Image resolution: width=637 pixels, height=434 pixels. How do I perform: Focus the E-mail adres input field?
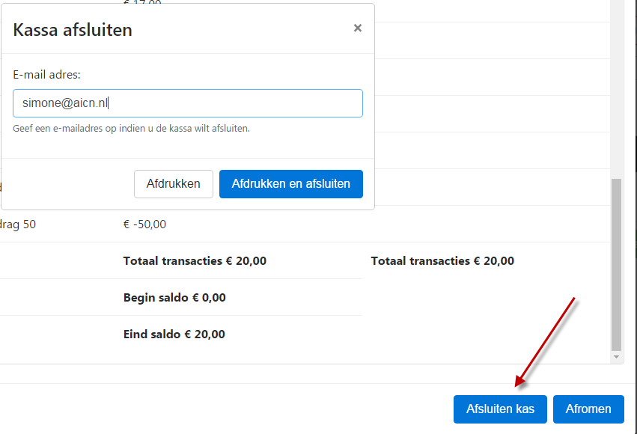(x=188, y=103)
